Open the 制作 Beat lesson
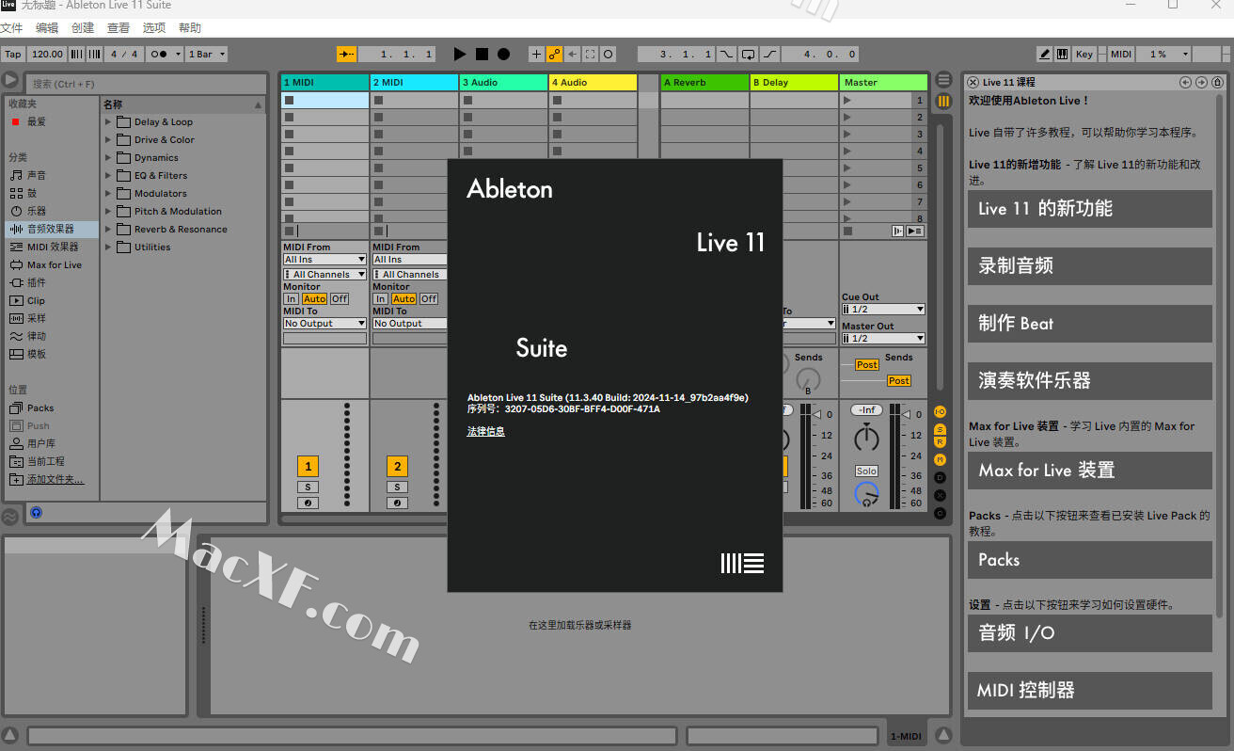Viewport: 1234px width, 751px height. point(1090,324)
